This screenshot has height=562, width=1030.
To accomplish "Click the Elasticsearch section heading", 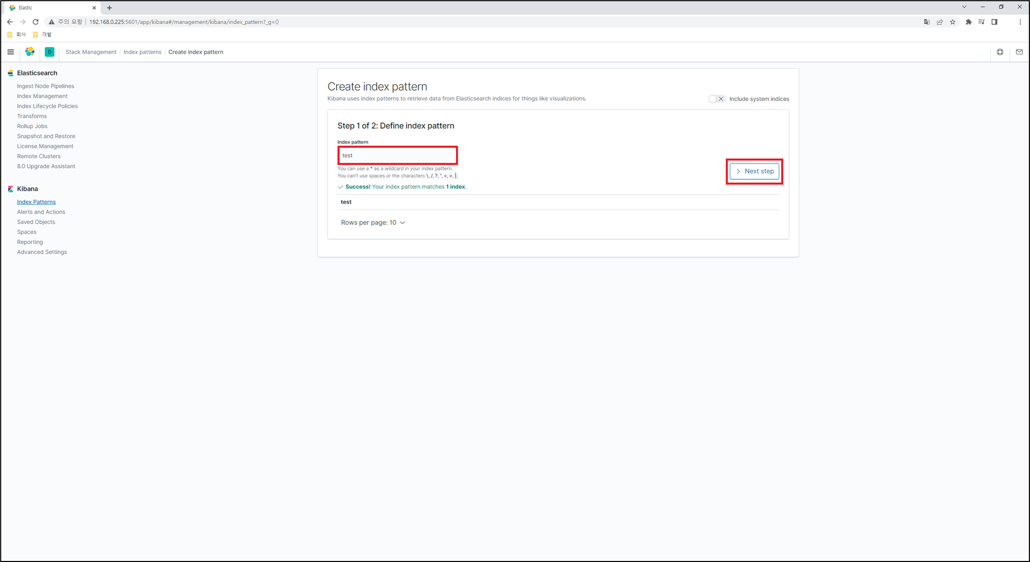I will (37, 73).
